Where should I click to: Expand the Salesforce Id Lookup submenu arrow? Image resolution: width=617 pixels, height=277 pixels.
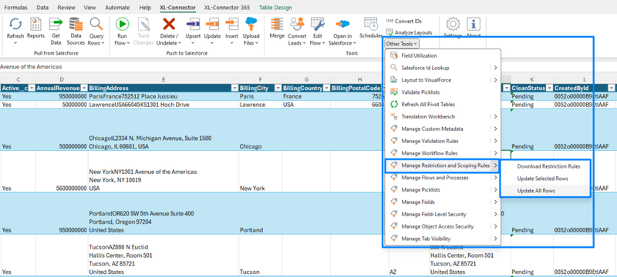click(x=495, y=68)
